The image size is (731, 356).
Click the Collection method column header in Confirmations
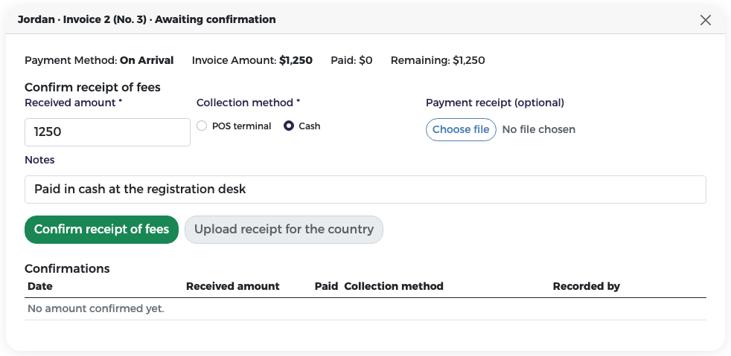coord(394,286)
